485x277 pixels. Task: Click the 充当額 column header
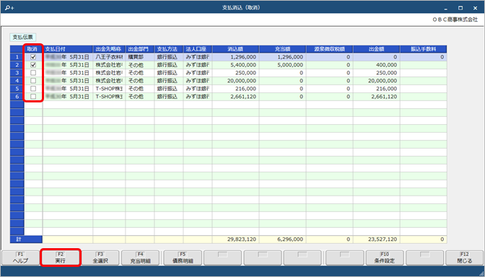(283, 49)
